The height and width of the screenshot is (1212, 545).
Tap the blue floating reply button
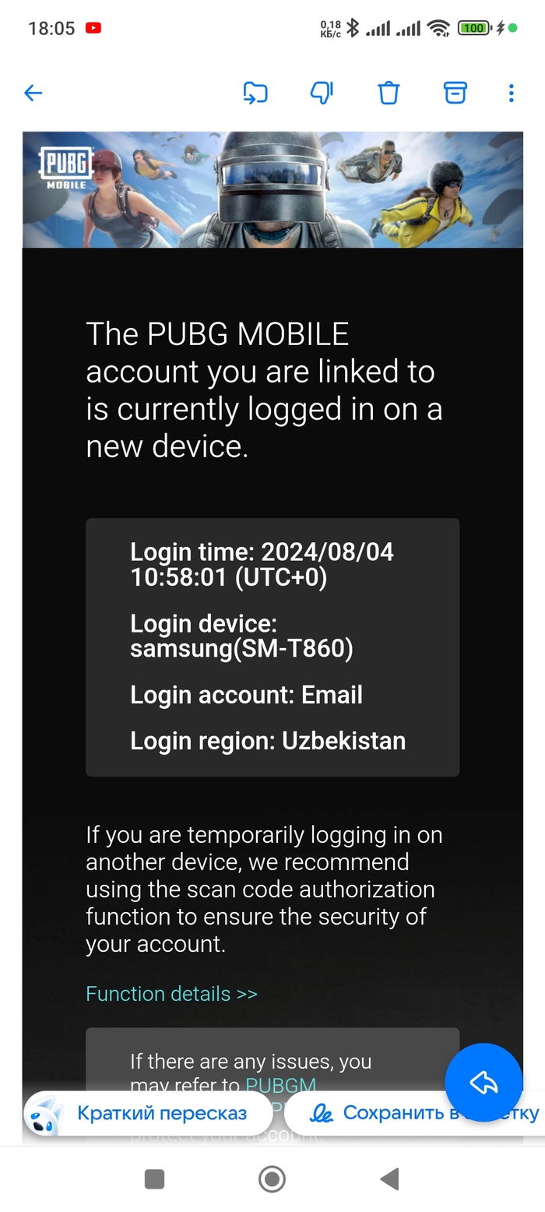tap(483, 1082)
